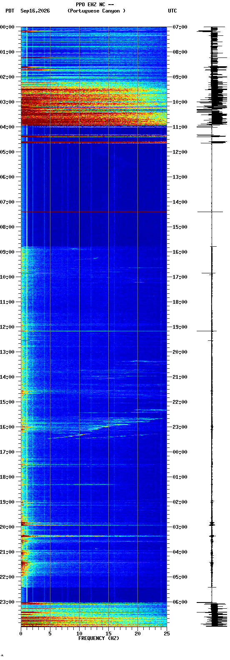Click the UTC axis "12:00" time label

[x=180, y=152]
